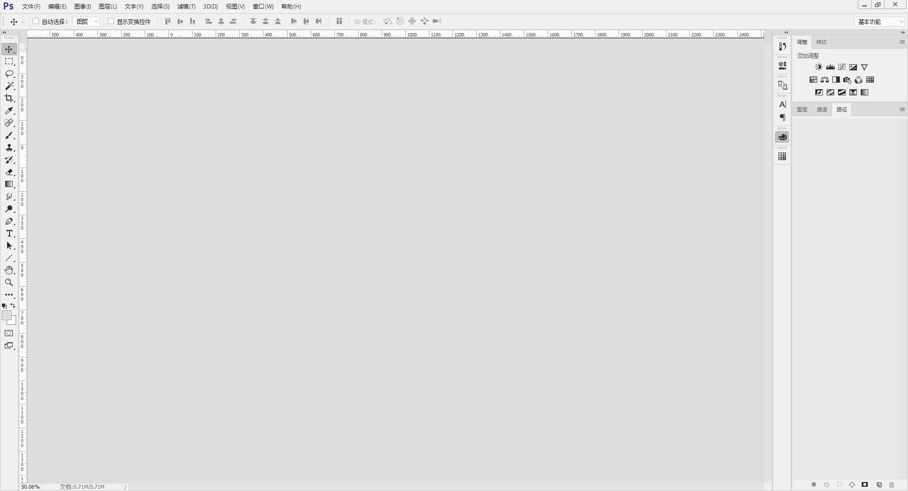
Task: Add an Invert adjustment
Action: [x=819, y=93]
